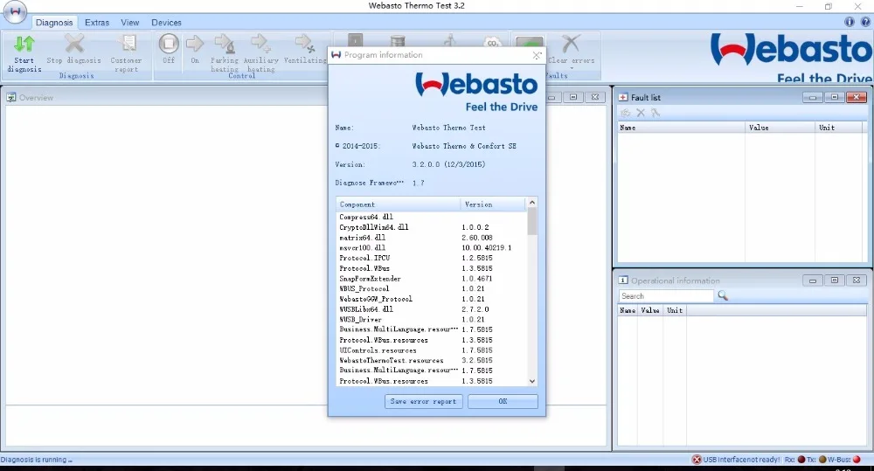The height and width of the screenshot is (471, 874).
Task: Click the component list scroll up arrow
Action: coord(531,203)
